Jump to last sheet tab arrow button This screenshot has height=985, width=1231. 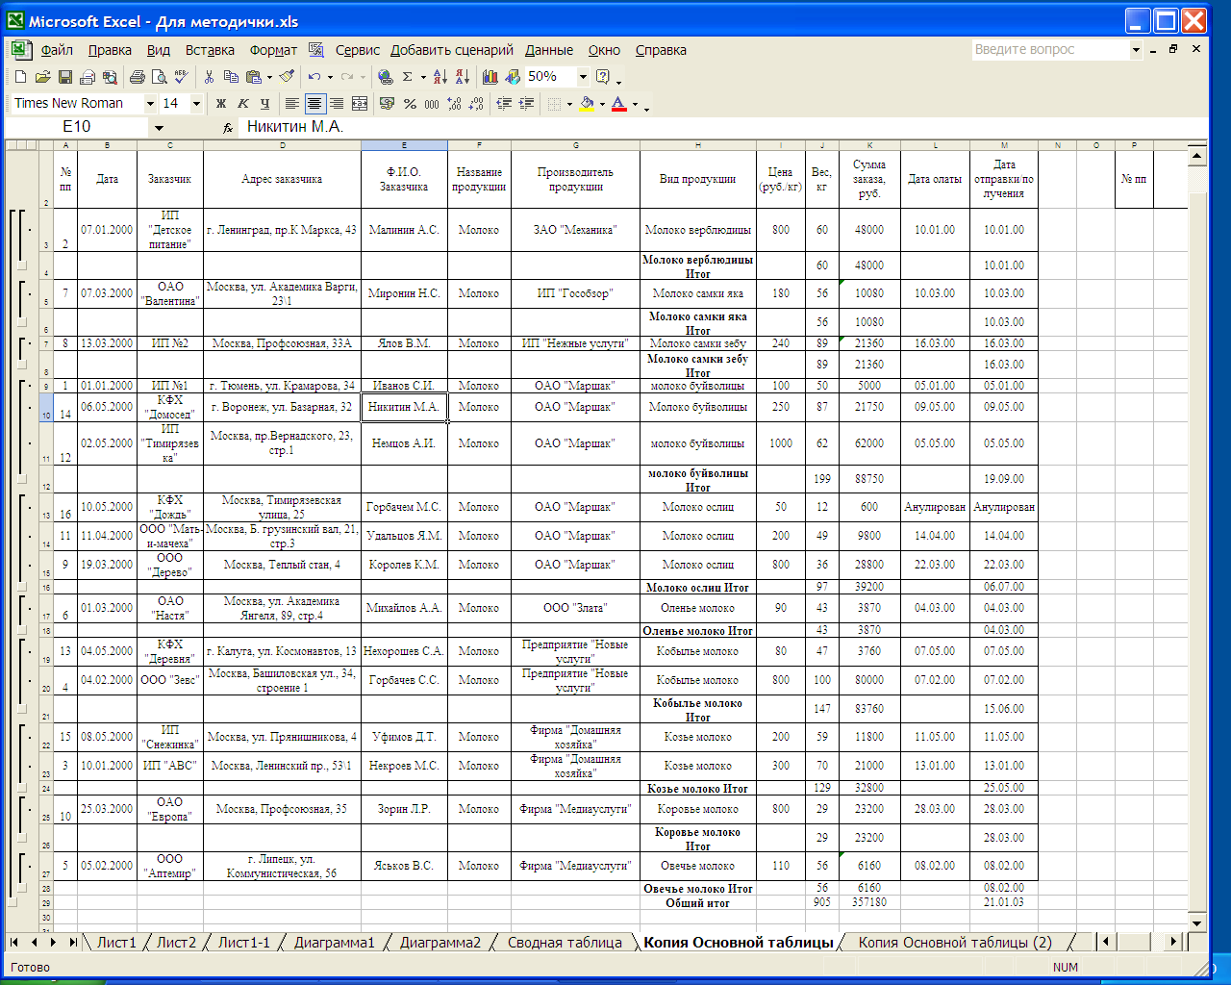coord(72,943)
